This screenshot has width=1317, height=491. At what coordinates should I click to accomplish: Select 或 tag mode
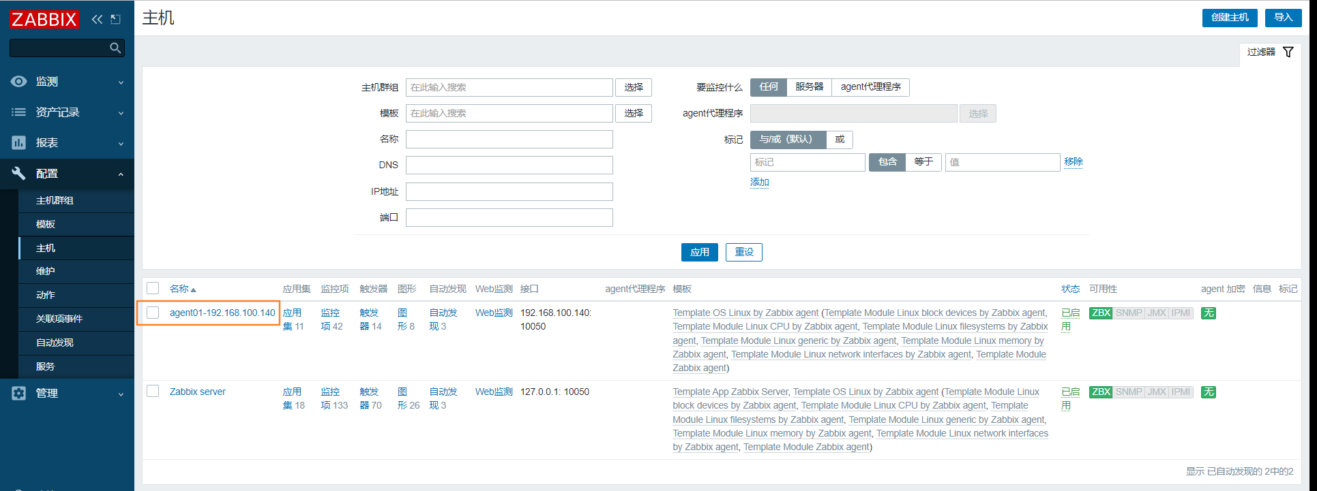840,140
